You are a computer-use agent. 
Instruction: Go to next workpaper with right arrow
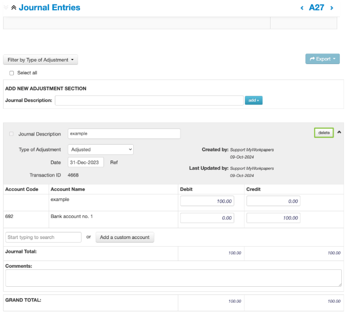coord(332,8)
